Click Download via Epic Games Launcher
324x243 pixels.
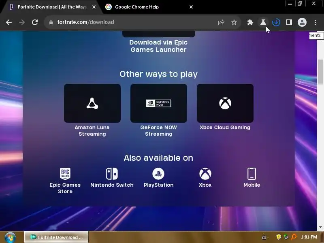tap(158, 46)
